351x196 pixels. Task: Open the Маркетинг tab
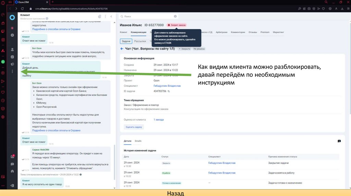[278, 32]
